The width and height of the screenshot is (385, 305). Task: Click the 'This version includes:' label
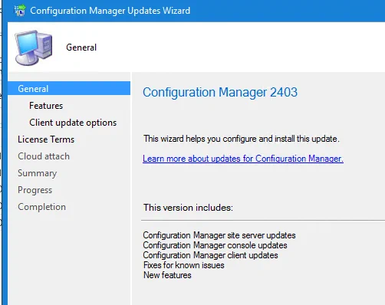point(188,208)
